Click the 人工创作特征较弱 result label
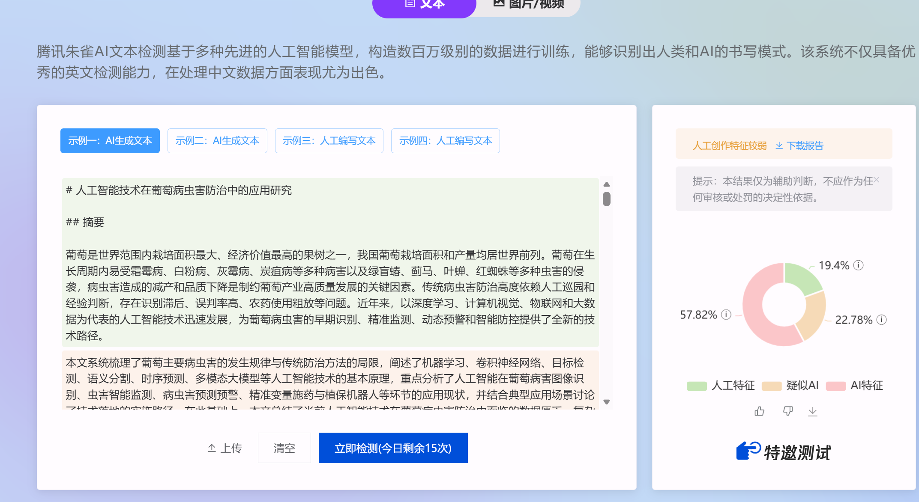 click(x=730, y=146)
